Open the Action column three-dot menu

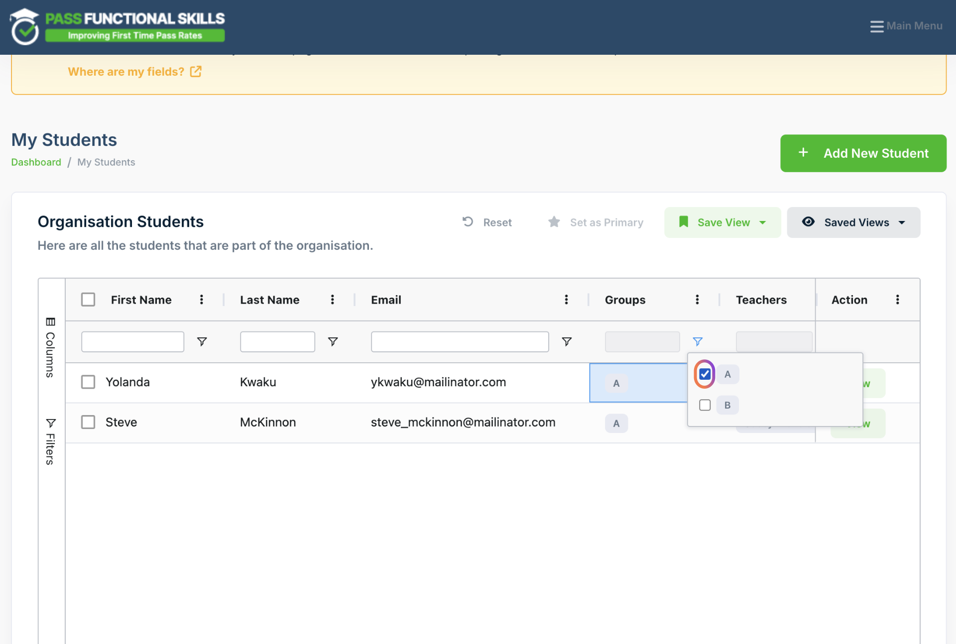(x=898, y=300)
